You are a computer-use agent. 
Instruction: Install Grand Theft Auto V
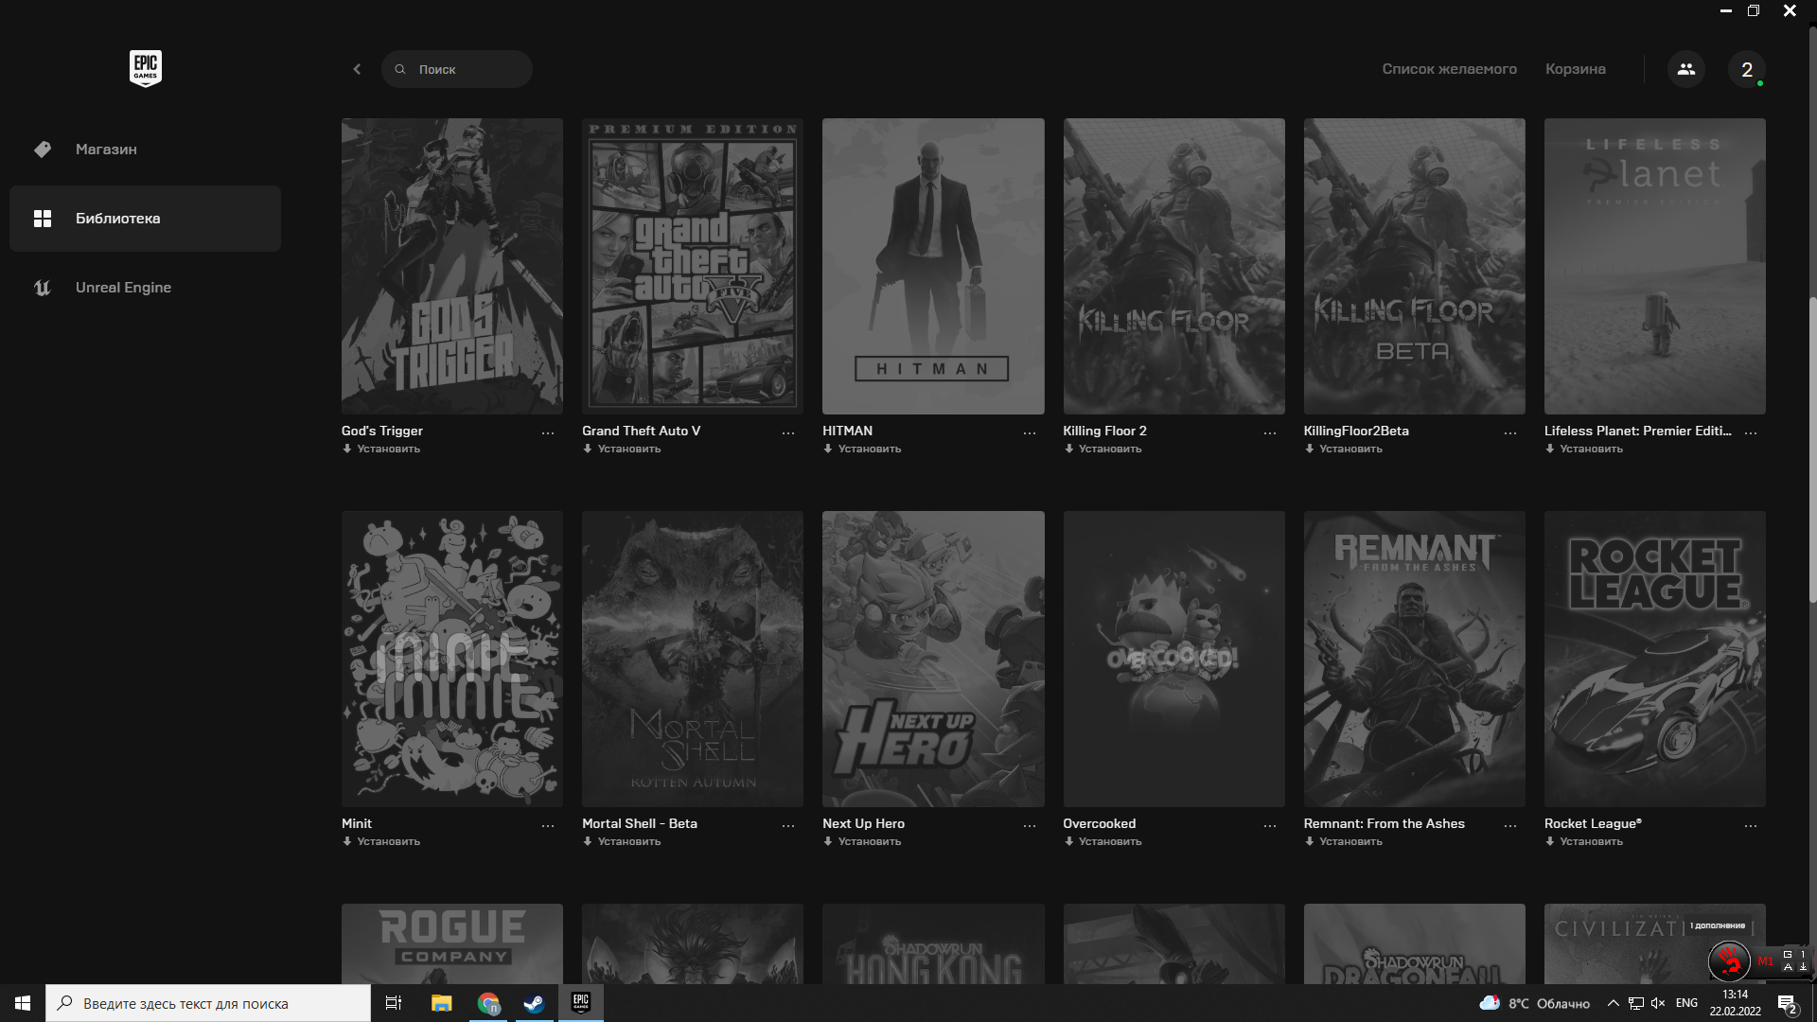pos(622,449)
